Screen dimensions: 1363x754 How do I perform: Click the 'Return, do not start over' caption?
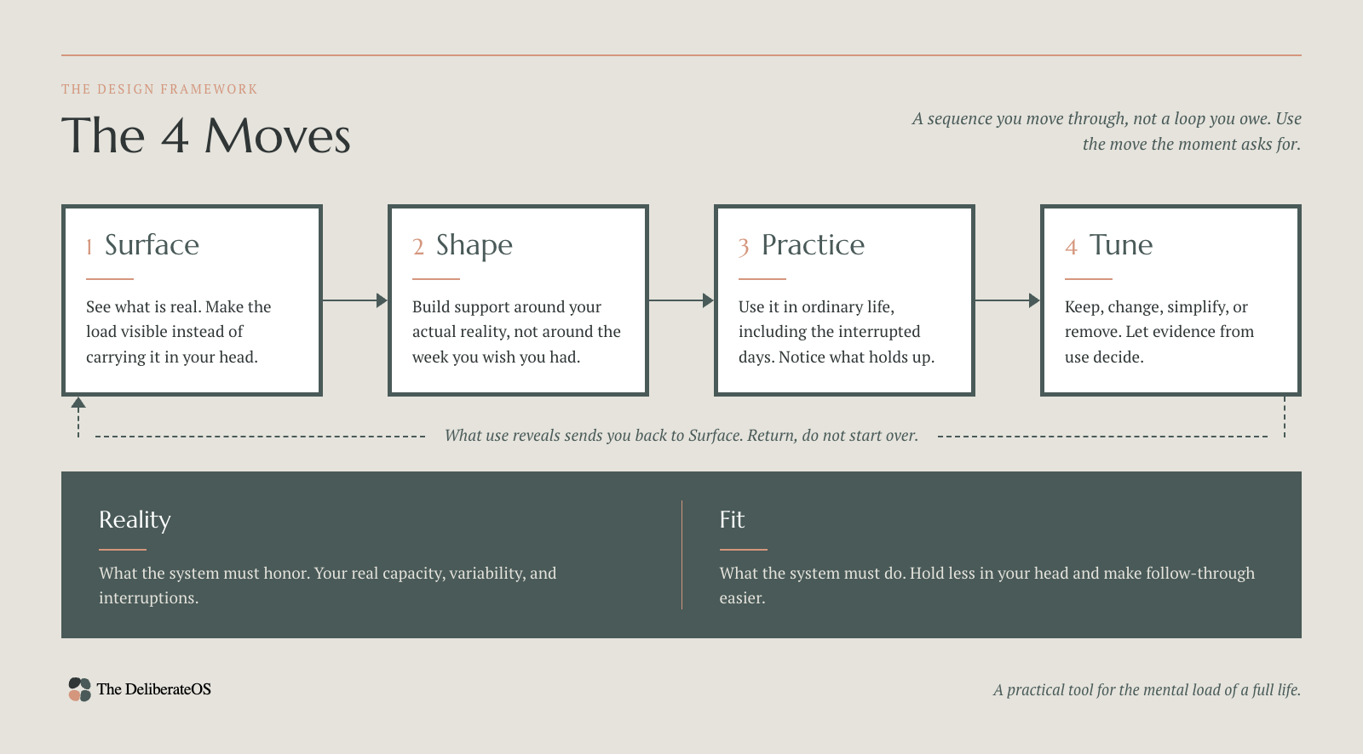click(832, 436)
